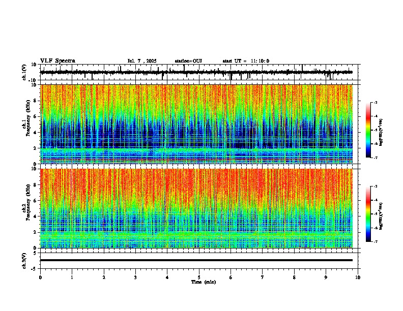Click the "start UT = 11:10:0" text
The image size is (403, 311).
[x=246, y=61]
